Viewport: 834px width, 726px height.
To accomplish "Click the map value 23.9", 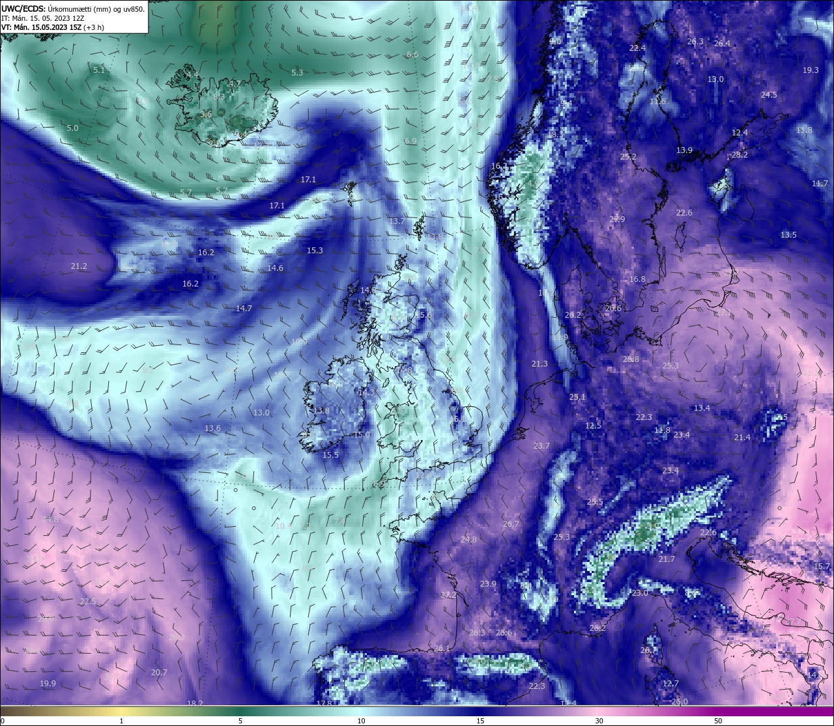I will point(488,584).
